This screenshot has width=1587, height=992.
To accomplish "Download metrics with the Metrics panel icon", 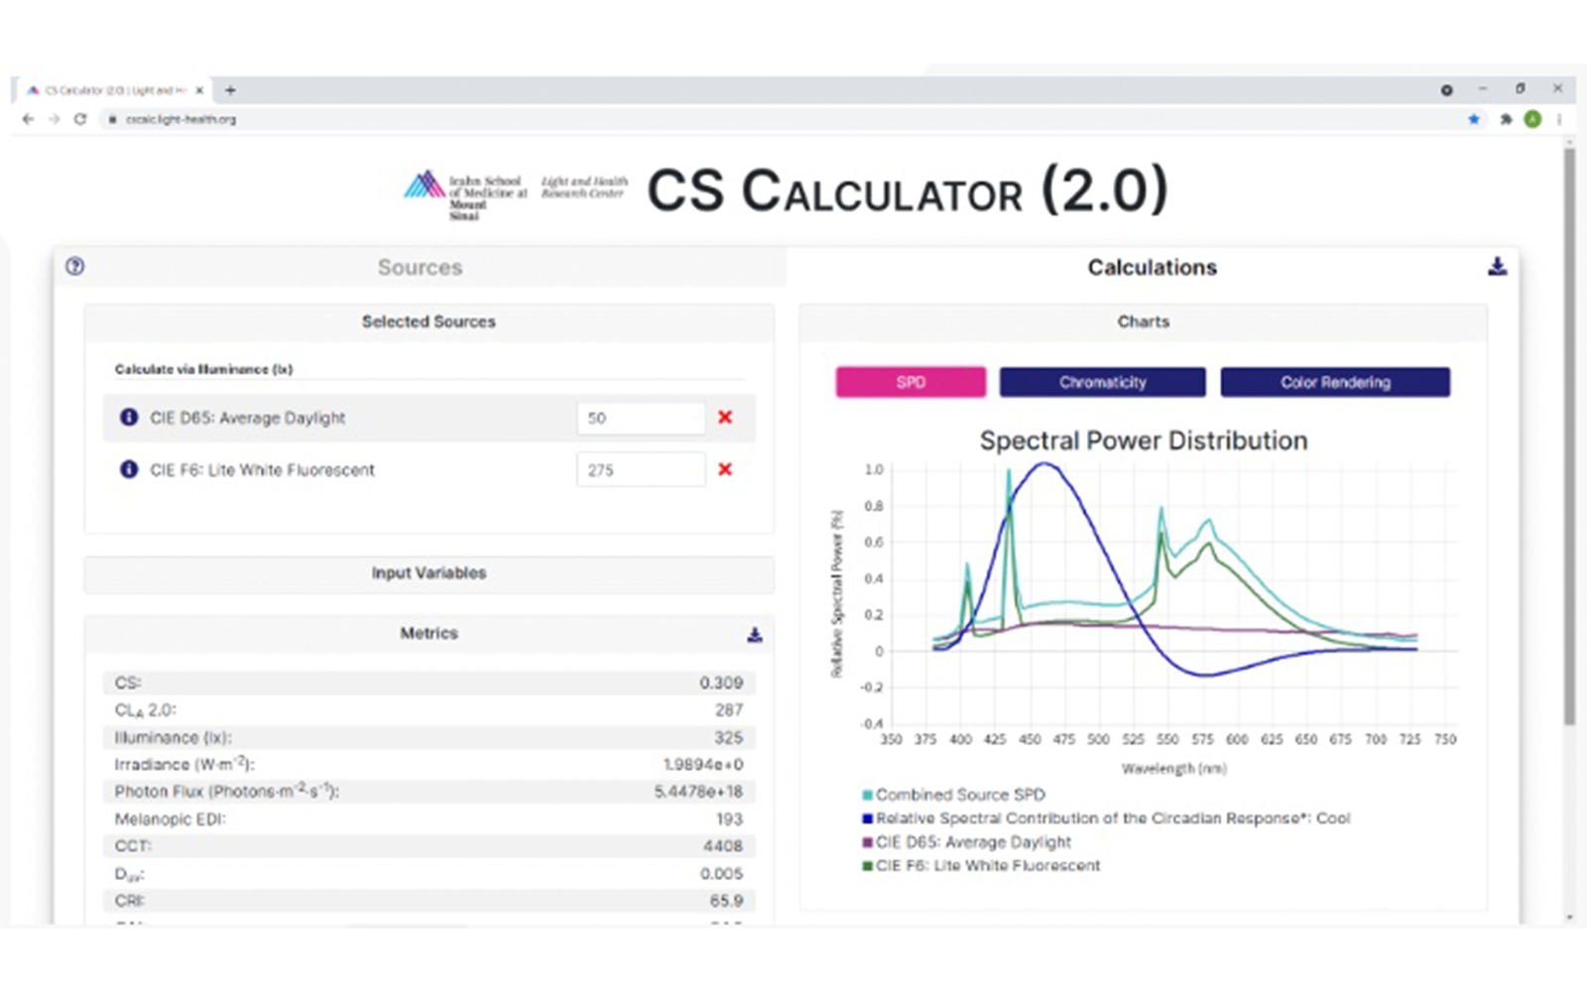I will (754, 635).
